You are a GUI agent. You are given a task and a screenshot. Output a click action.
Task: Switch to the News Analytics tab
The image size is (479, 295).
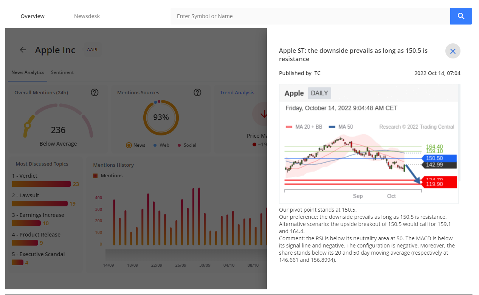click(28, 72)
